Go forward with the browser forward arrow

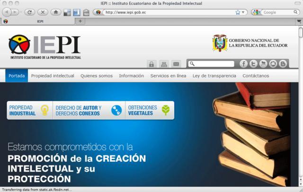(15, 12)
